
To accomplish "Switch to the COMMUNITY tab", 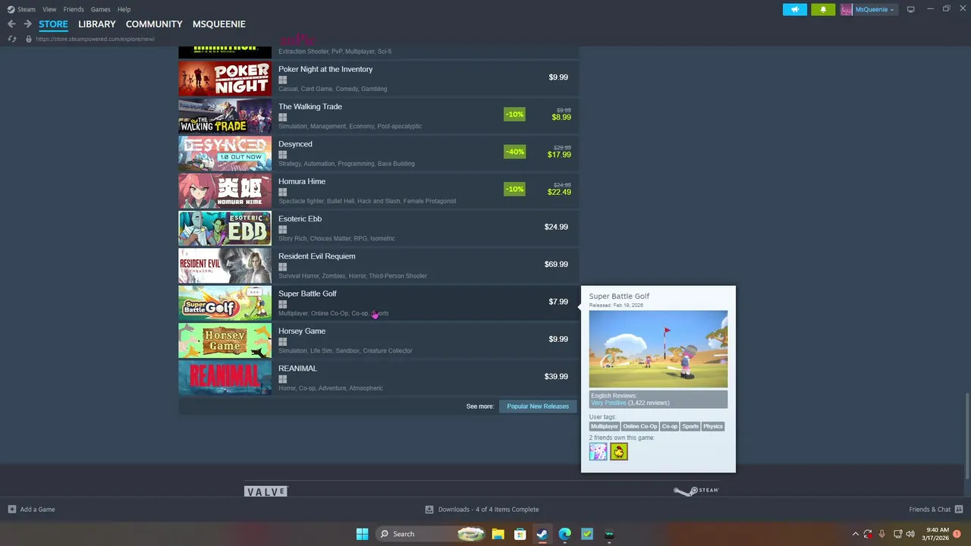I will 154,24.
